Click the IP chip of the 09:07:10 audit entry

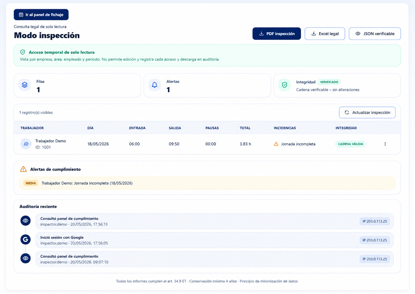click(x=375, y=259)
